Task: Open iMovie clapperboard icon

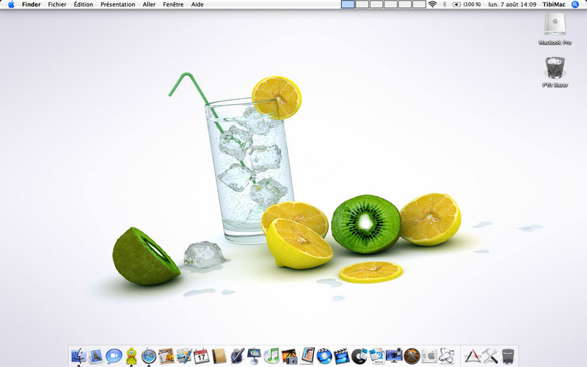Action: (x=341, y=356)
